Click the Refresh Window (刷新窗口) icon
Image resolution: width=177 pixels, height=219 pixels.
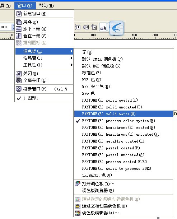point(19,89)
